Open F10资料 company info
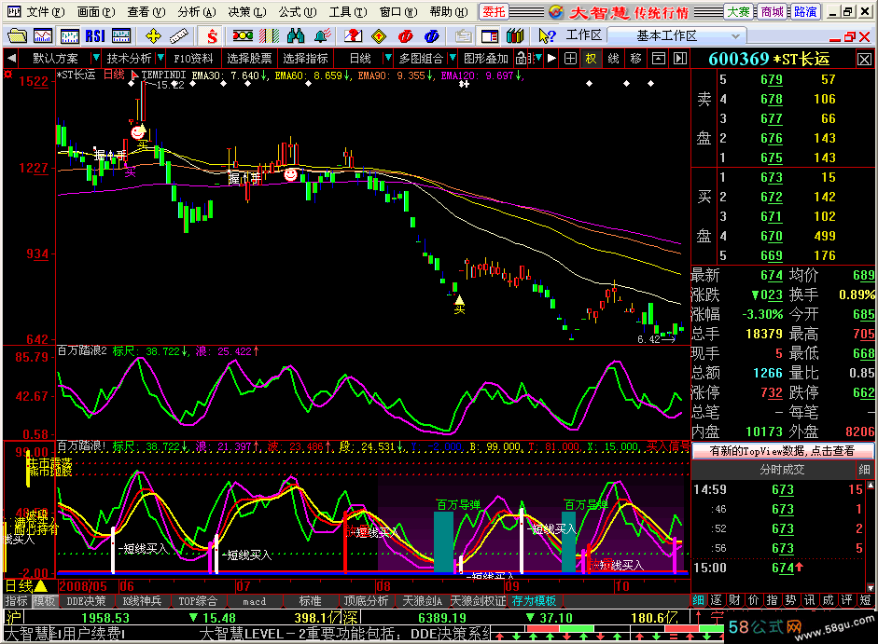 coord(193,58)
